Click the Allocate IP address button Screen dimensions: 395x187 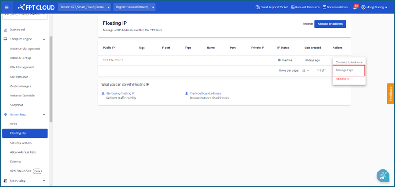point(330,24)
